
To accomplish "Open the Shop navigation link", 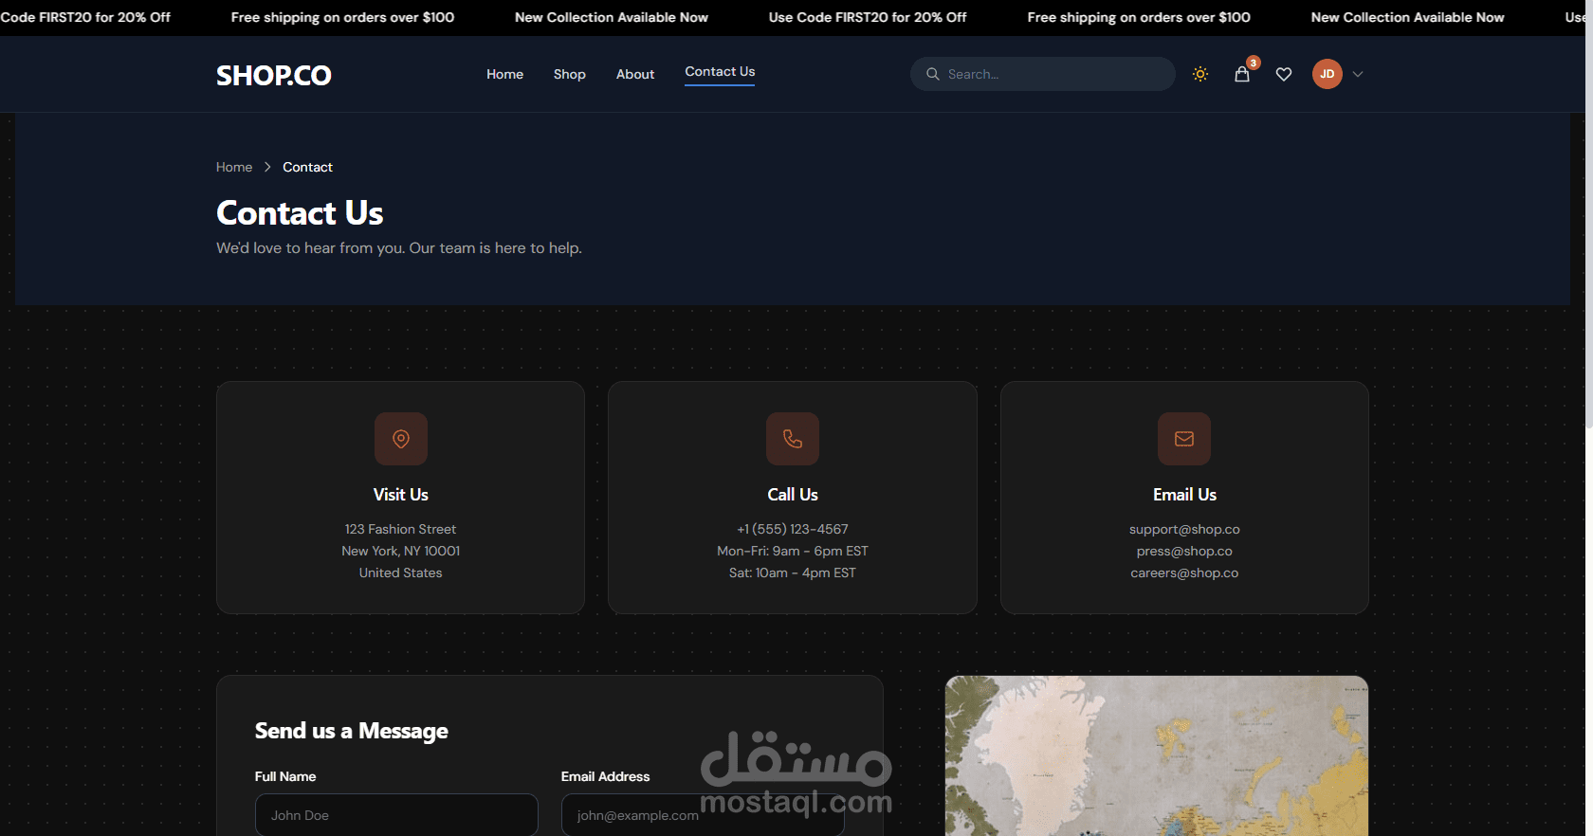I will 569,74.
